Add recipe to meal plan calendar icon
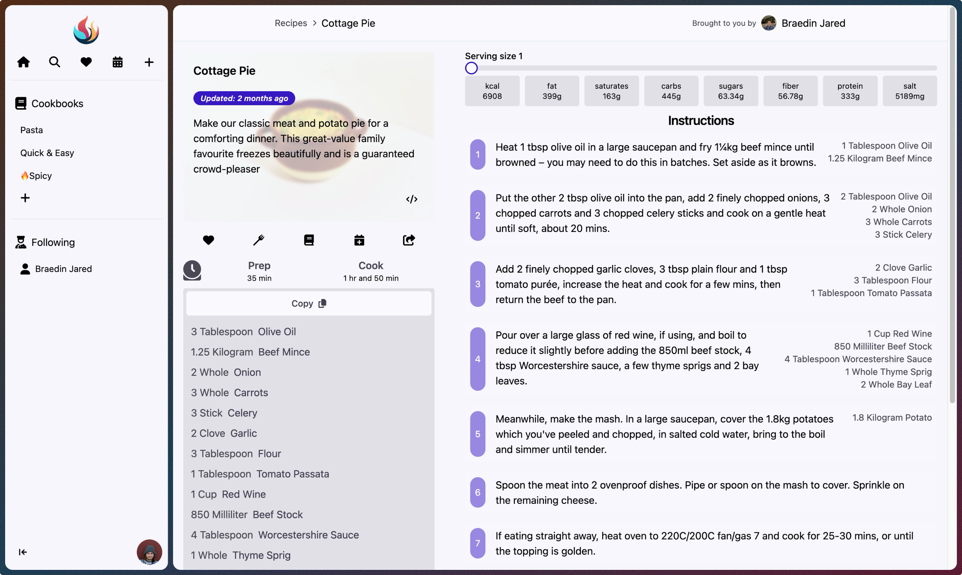Screen dimensions: 962x575 [x=359, y=240]
